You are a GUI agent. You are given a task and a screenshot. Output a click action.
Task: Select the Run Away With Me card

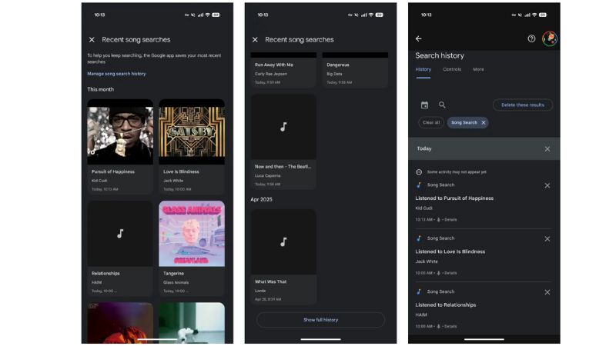(x=283, y=70)
